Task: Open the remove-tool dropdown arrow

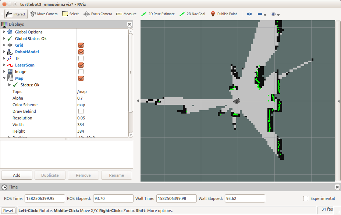Action: click(265, 15)
